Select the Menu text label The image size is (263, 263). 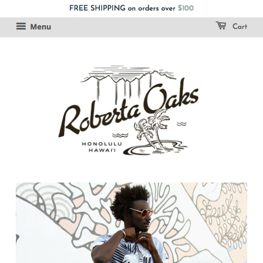pos(41,27)
